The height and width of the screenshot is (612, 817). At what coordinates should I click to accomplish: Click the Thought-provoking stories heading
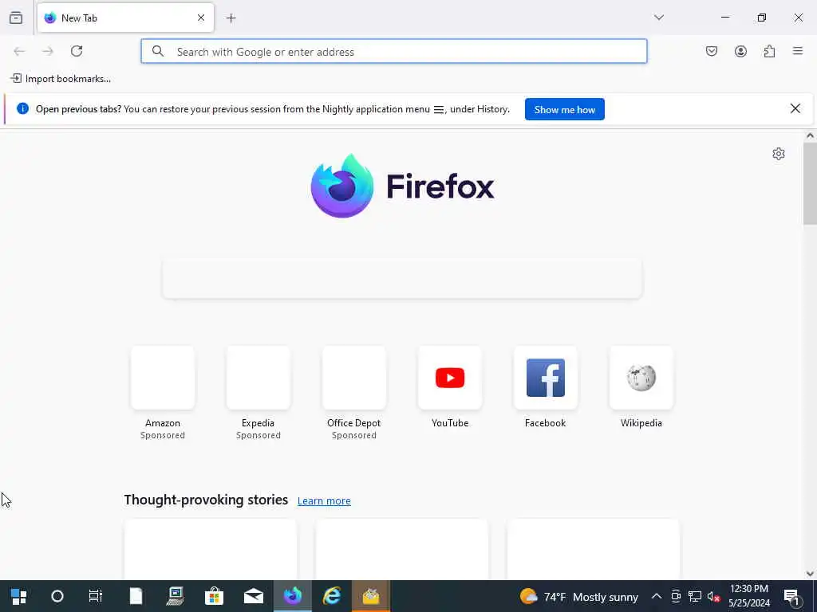point(206,500)
